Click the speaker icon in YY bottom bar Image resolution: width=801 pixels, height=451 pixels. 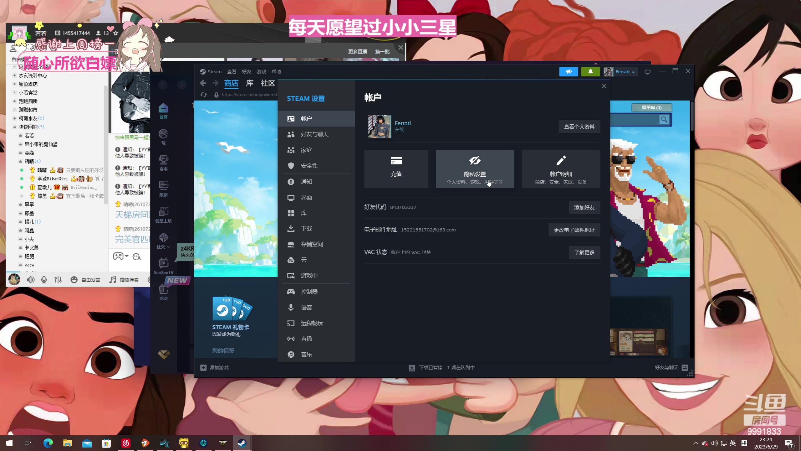pyautogui.click(x=31, y=280)
